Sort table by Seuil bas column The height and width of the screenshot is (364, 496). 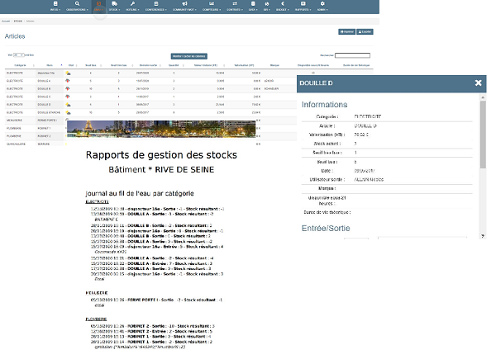point(91,65)
